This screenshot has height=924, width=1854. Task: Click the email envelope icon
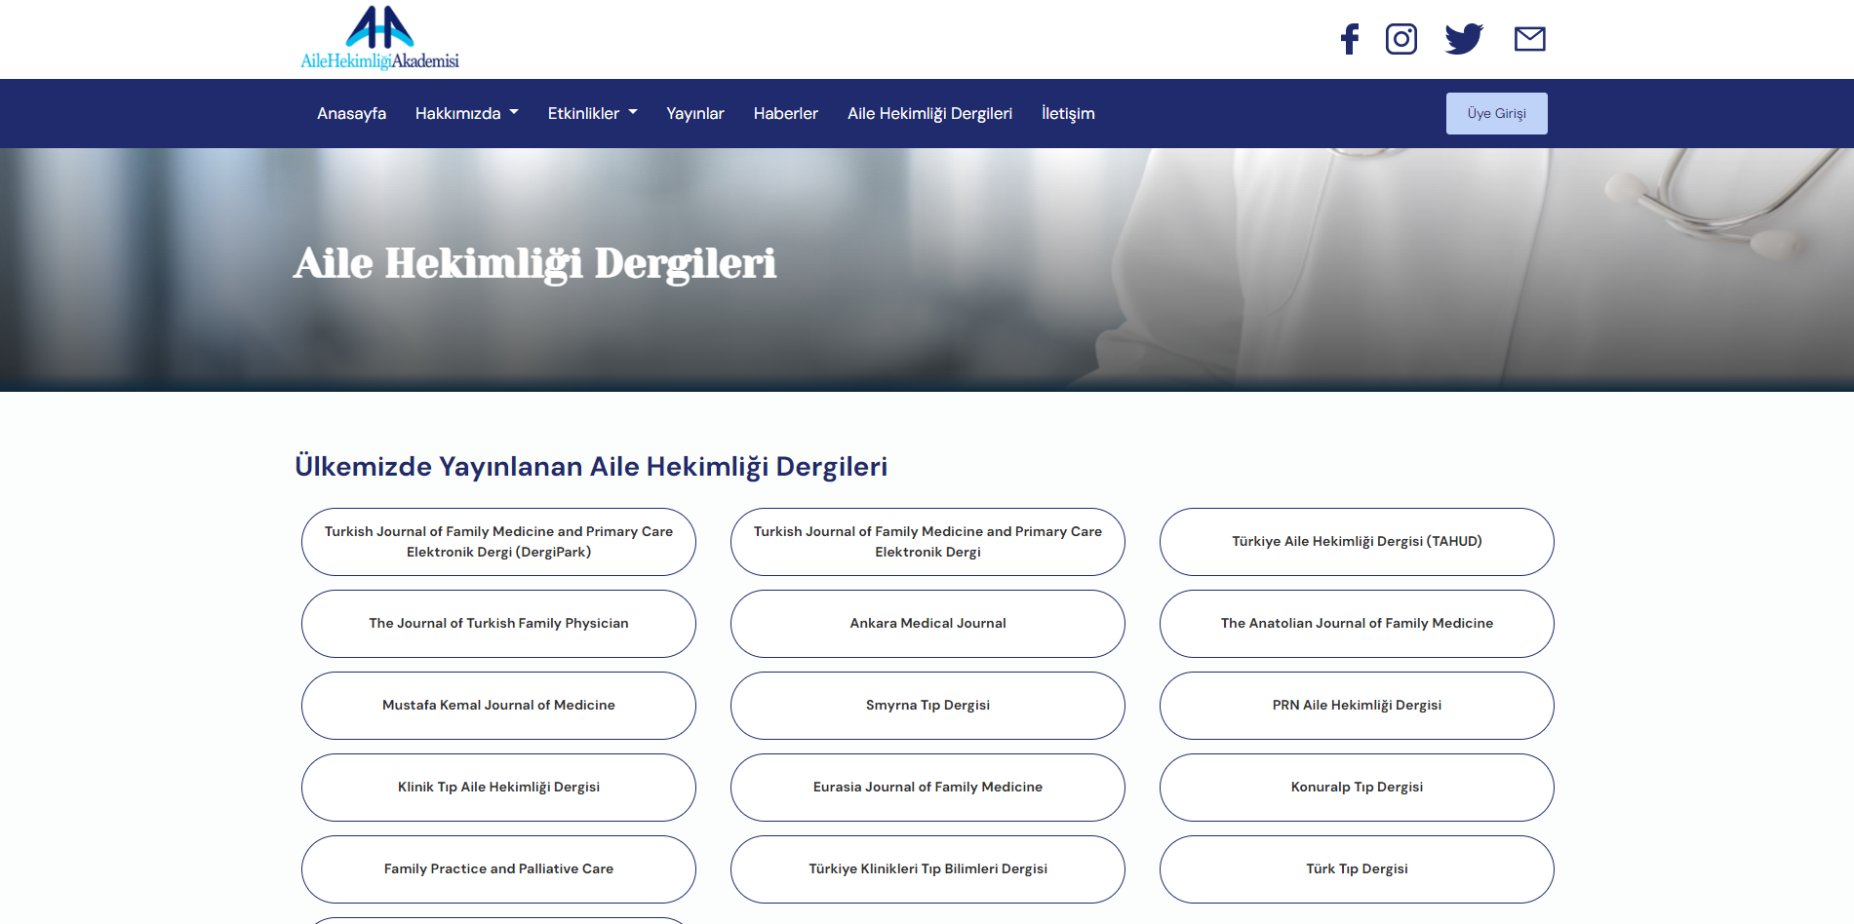coord(1529,39)
